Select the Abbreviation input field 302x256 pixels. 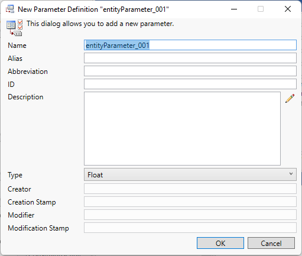(x=190, y=71)
